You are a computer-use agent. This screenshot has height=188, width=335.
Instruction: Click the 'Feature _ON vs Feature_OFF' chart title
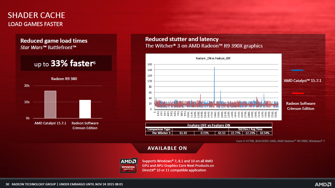click(213, 58)
